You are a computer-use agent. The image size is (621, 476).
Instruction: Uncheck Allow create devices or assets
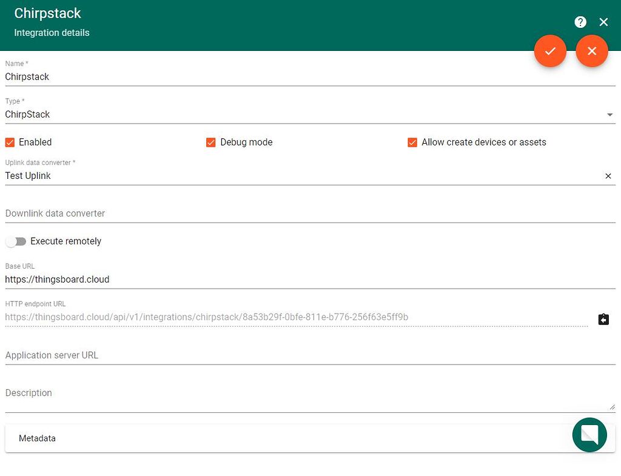tap(412, 142)
